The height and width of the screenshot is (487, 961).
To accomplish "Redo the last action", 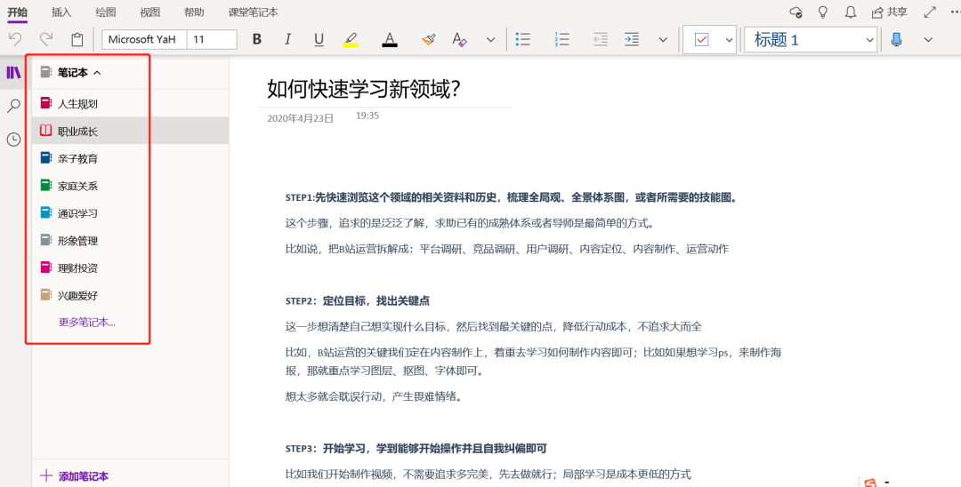I will pyautogui.click(x=46, y=40).
